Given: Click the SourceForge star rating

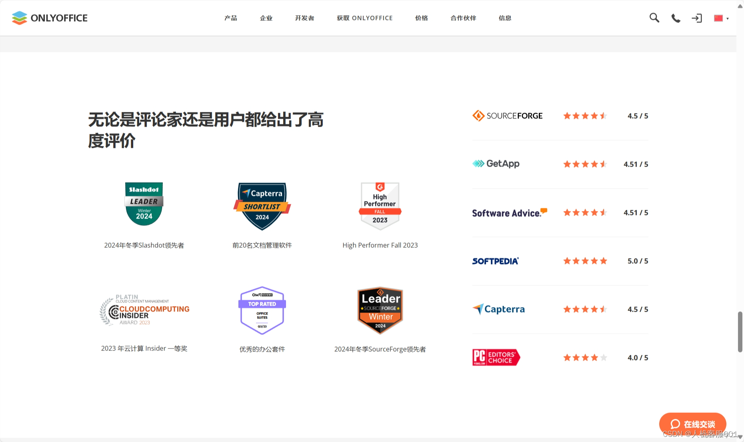Looking at the screenshot, I should pos(585,116).
